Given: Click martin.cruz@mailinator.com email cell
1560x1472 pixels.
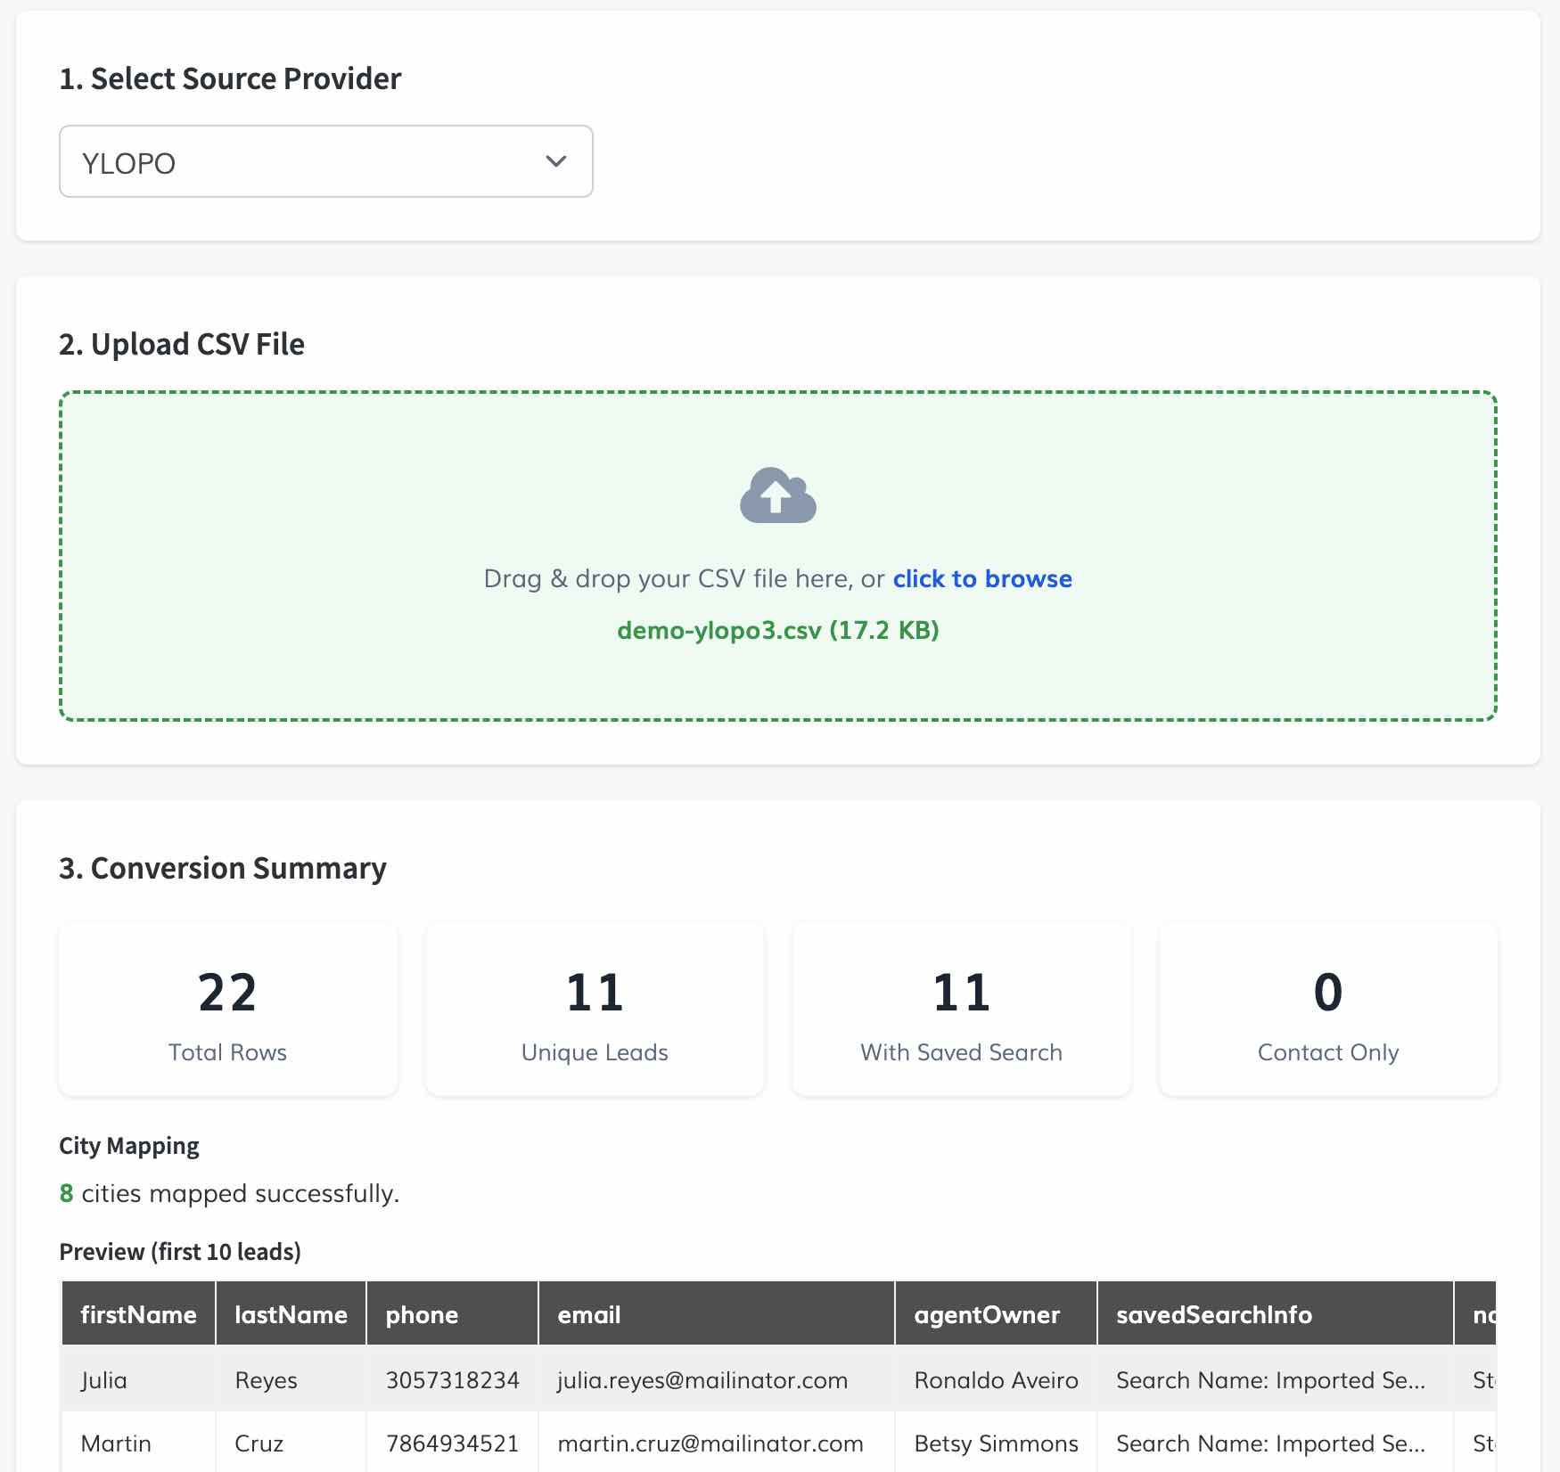Looking at the screenshot, I should [710, 1443].
